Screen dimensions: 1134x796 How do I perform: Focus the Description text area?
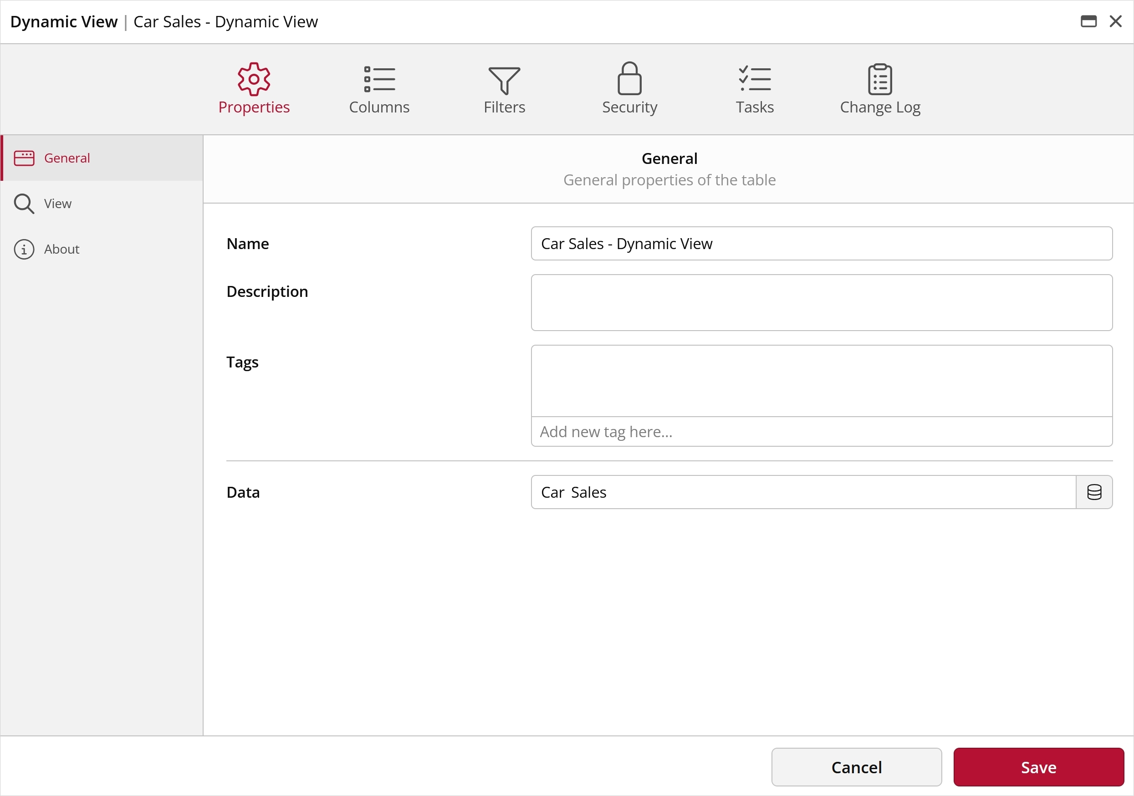[822, 303]
